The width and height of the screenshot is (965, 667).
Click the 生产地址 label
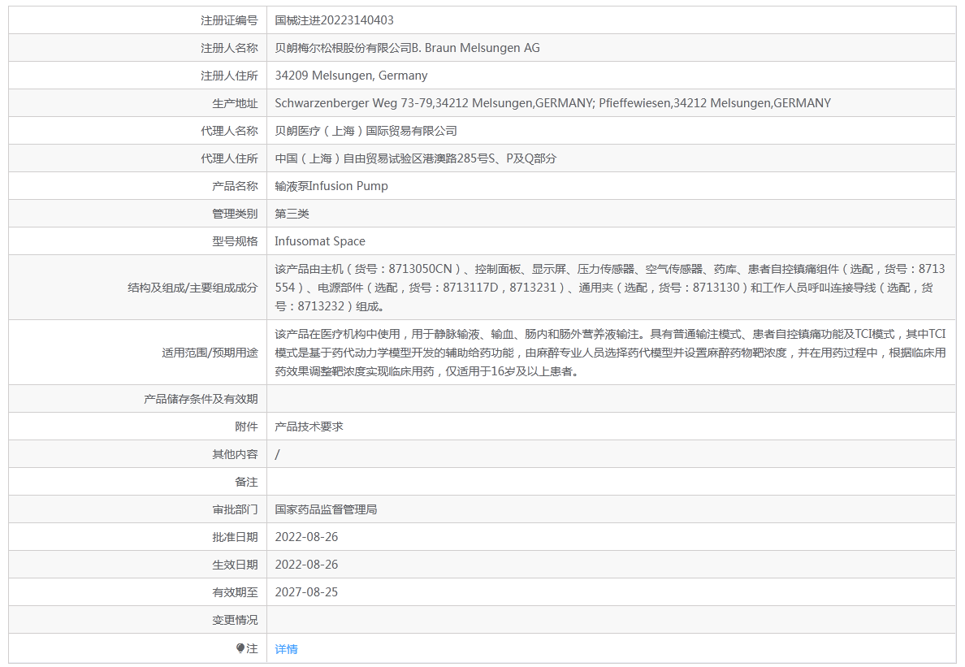(x=235, y=103)
